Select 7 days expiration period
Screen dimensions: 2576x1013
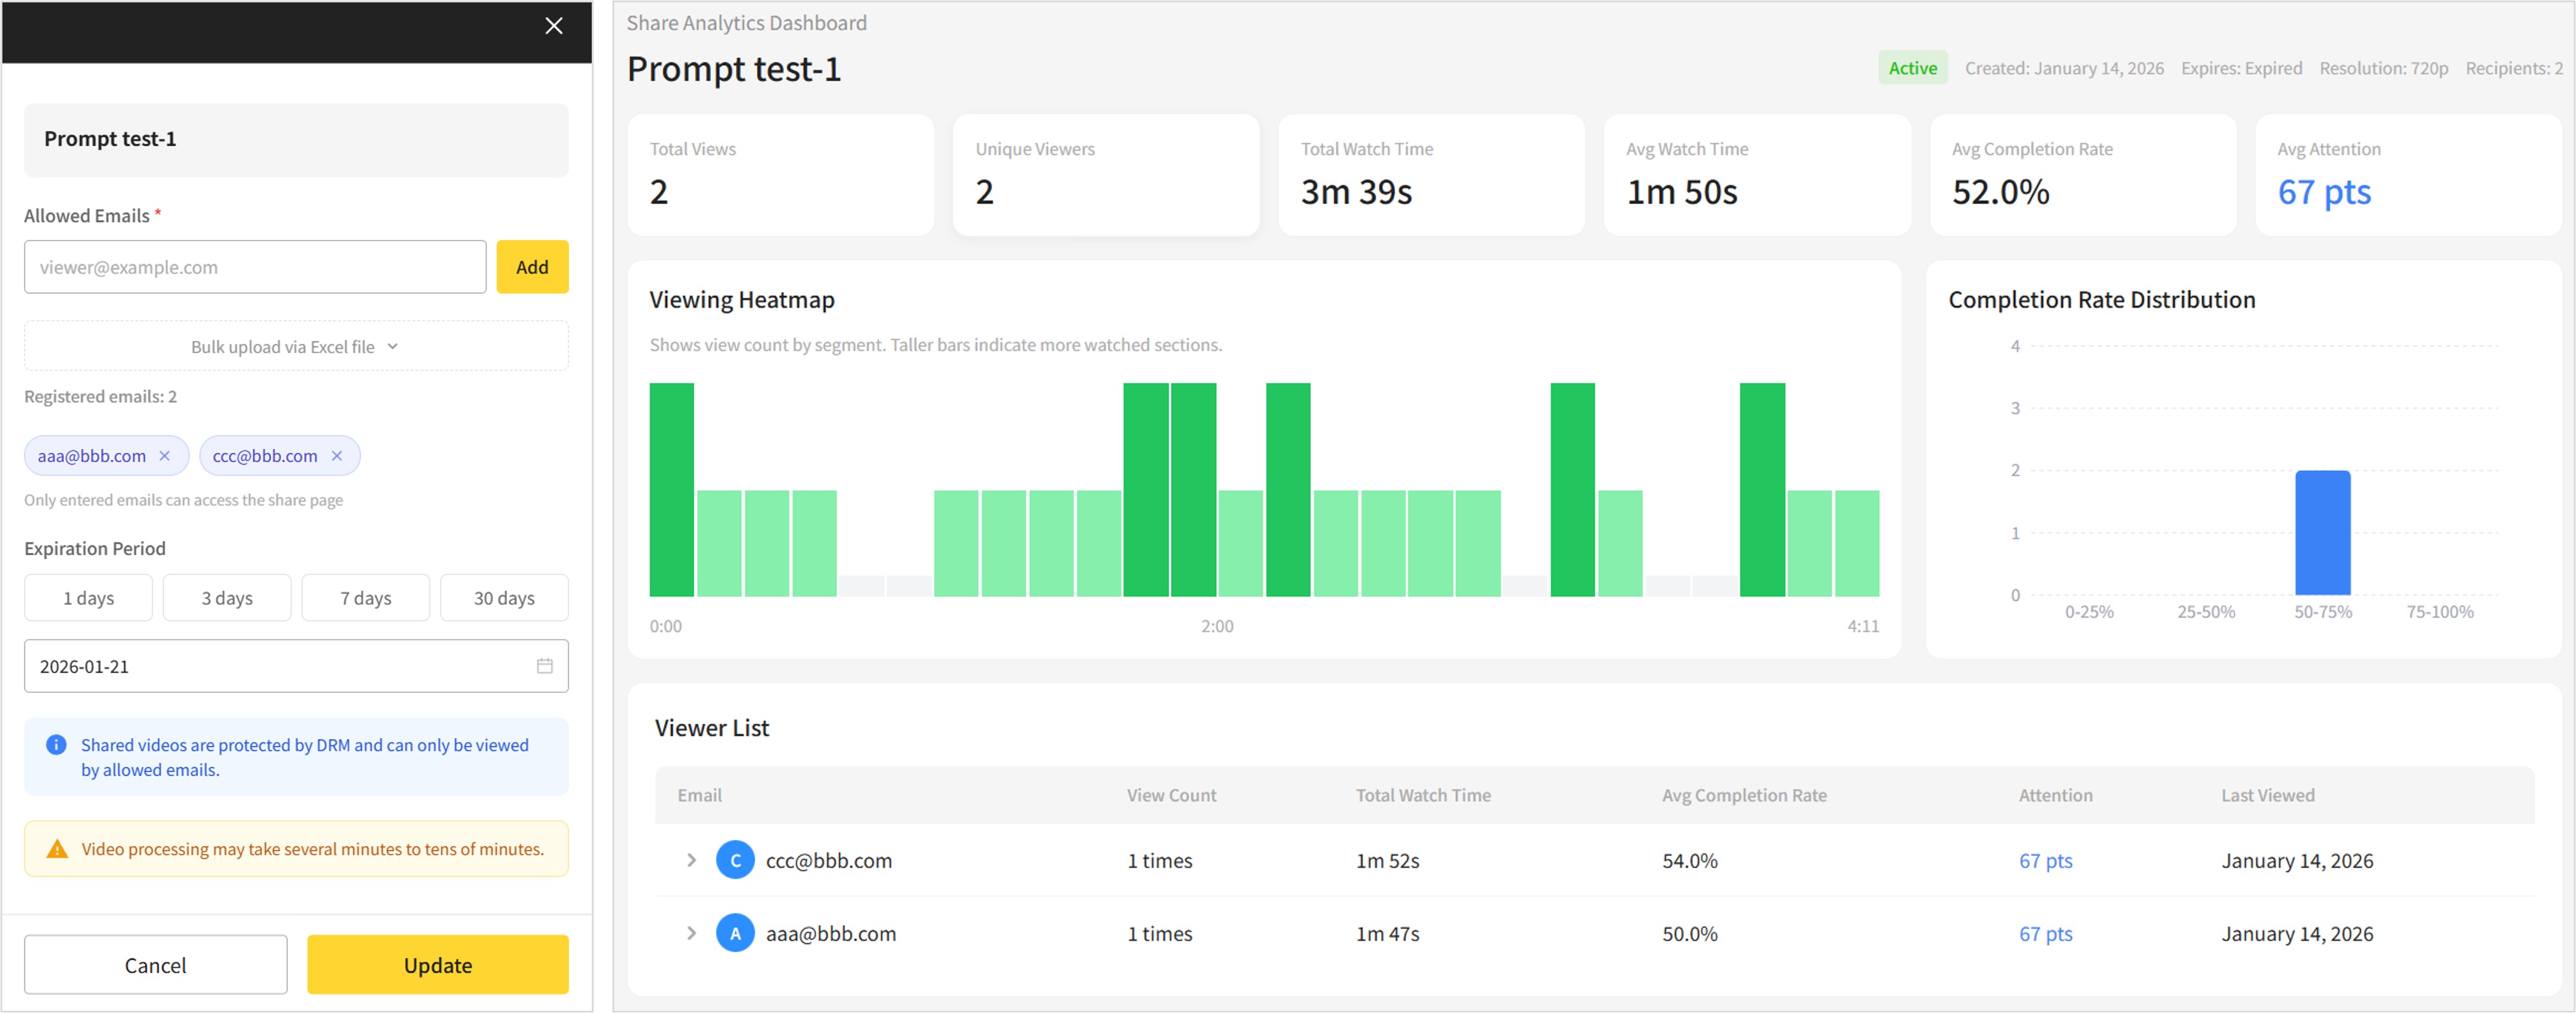pyautogui.click(x=365, y=597)
